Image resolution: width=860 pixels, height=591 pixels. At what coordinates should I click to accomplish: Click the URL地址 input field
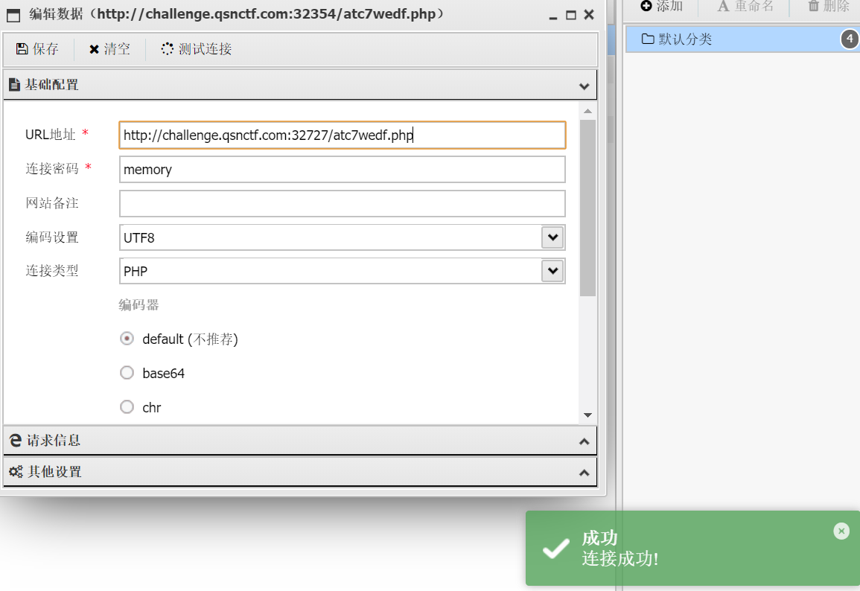tap(343, 135)
